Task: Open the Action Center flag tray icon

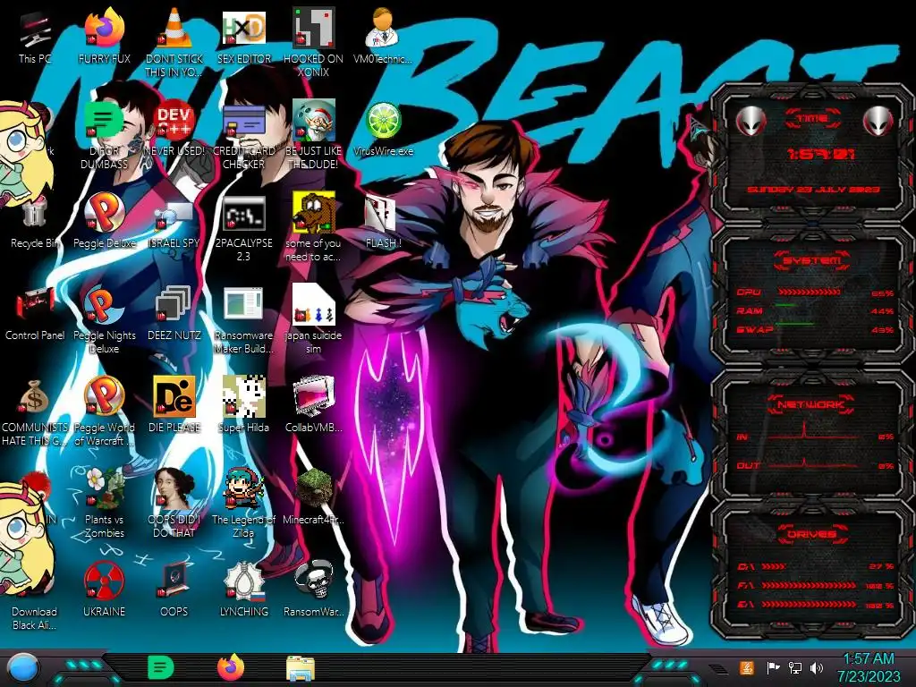Action: [x=773, y=667]
